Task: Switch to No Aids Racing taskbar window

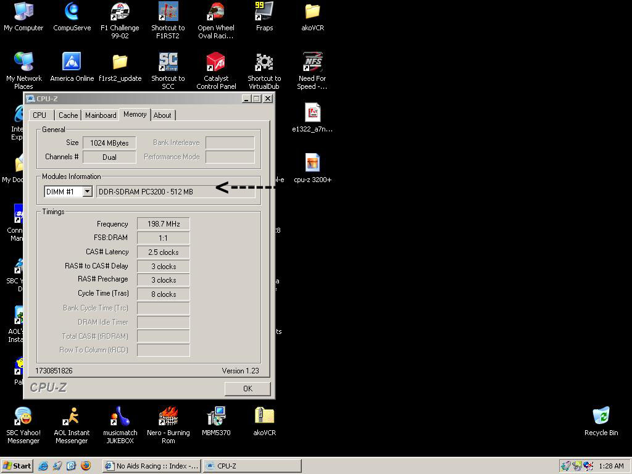Action: click(x=151, y=466)
